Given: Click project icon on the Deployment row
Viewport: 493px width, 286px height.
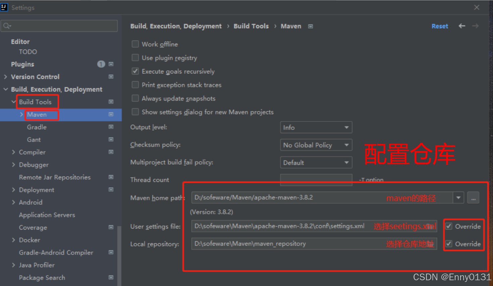Looking at the screenshot, I should pos(111,190).
